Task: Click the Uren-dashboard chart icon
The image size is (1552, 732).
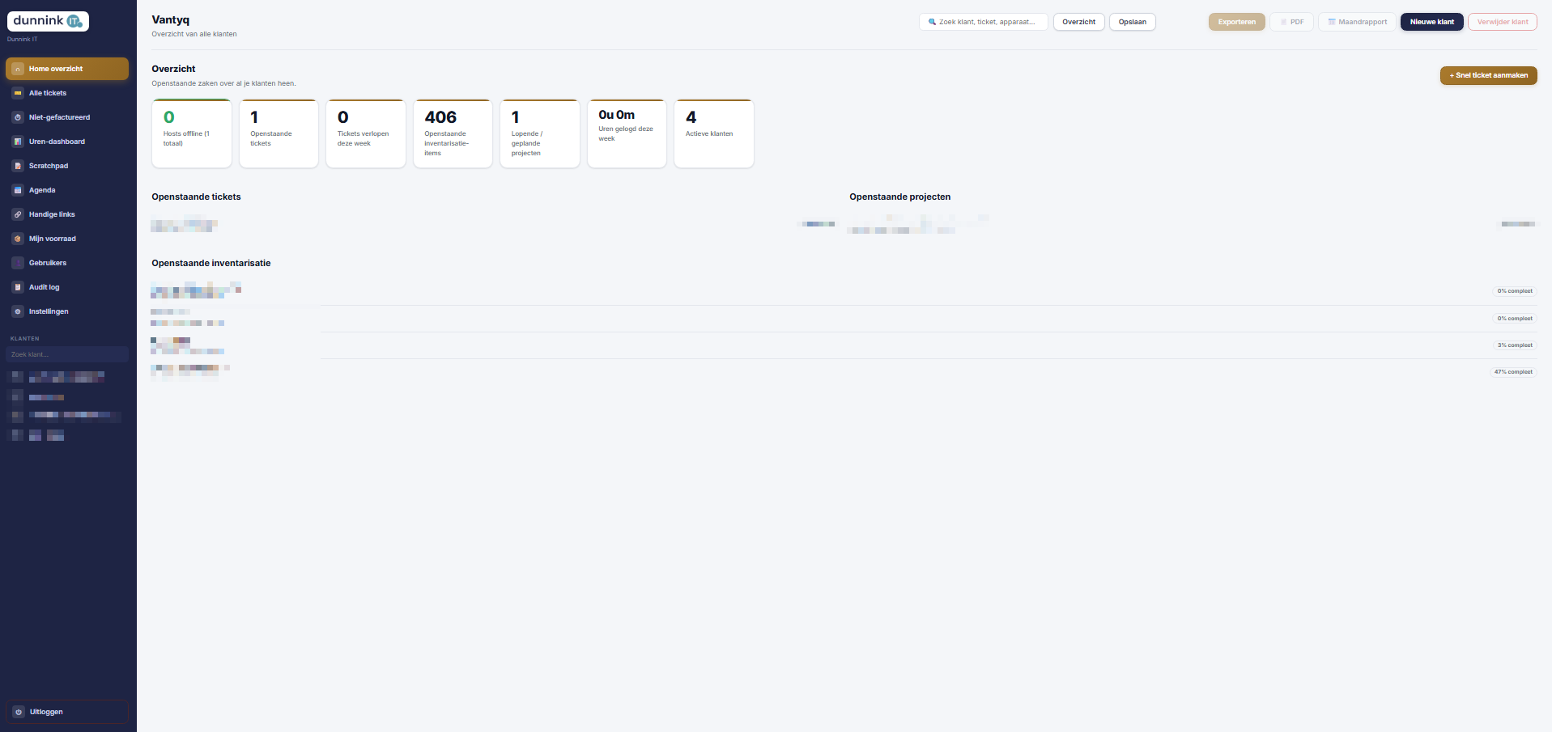Action: pyautogui.click(x=18, y=142)
